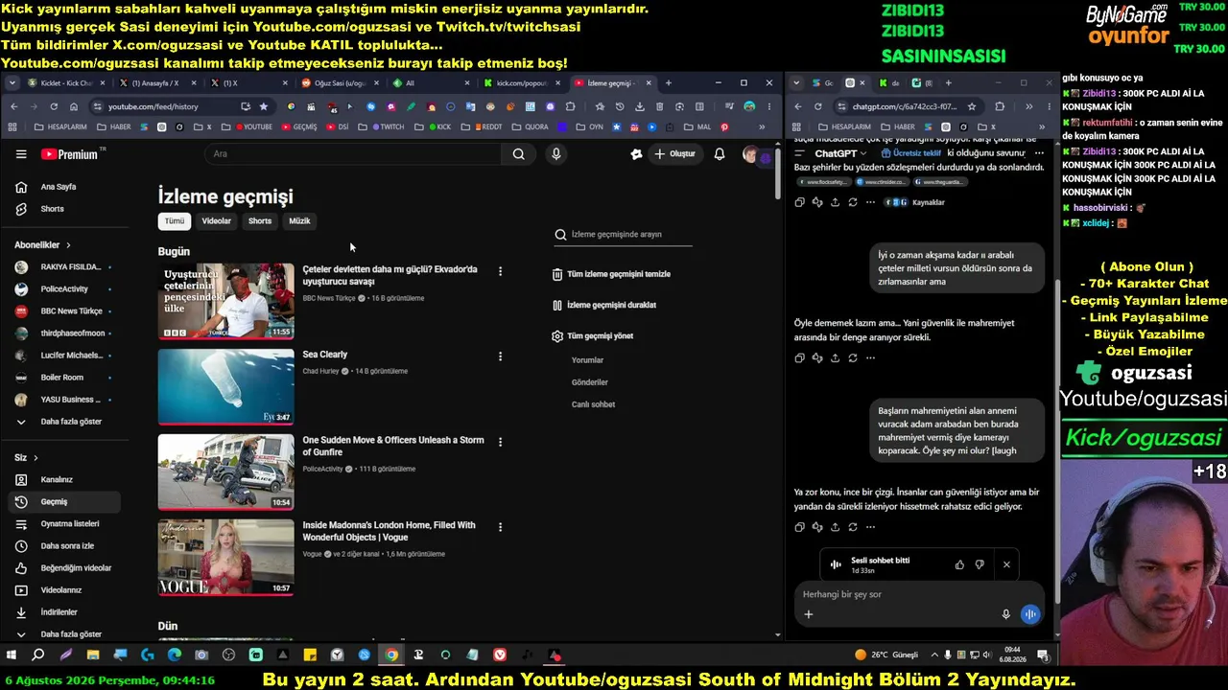The image size is (1228, 690).
Task: Dismiss the 'Sesli sohbet bitti' notice
Action: (x=1006, y=564)
